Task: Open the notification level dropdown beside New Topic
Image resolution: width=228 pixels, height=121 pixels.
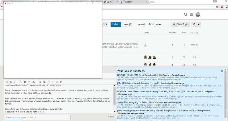Action: (x=196, y=24)
